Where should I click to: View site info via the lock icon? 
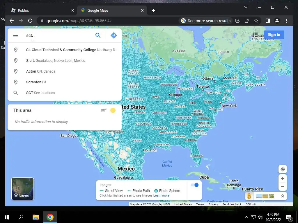(x=42, y=21)
